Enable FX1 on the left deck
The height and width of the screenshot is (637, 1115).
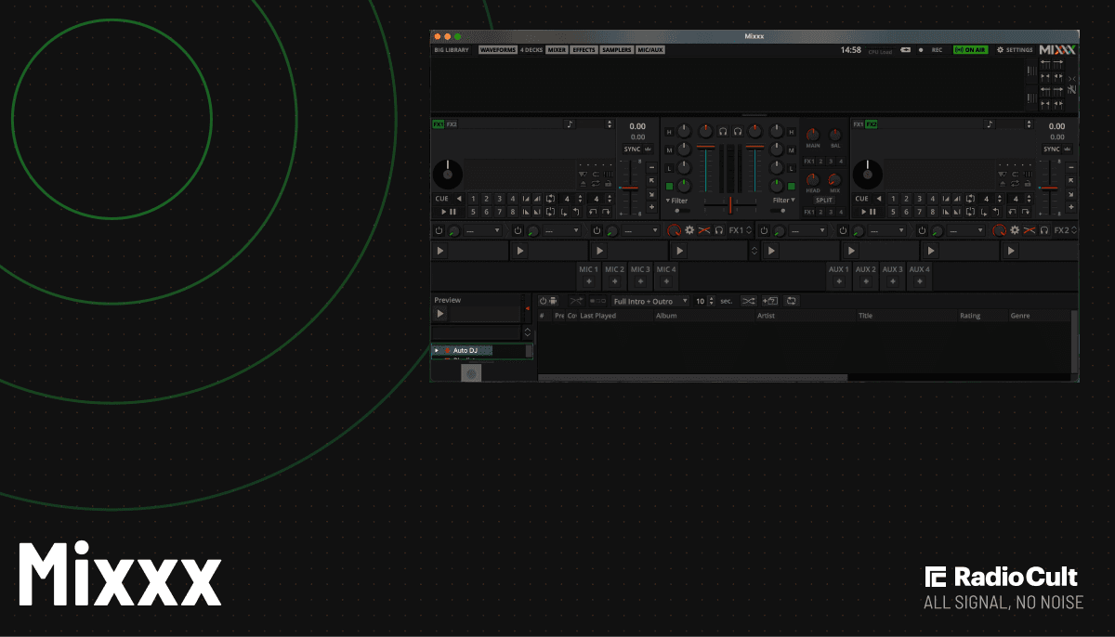pyautogui.click(x=438, y=123)
